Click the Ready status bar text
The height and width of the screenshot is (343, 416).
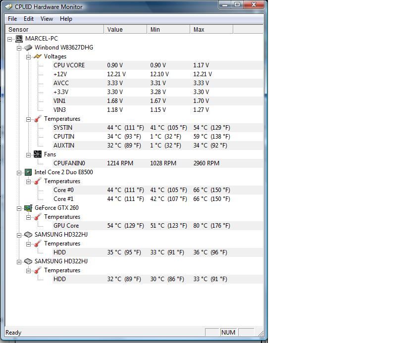point(13,333)
